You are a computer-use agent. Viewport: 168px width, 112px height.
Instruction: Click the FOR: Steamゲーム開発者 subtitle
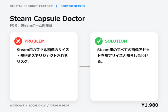coord(31,25)
